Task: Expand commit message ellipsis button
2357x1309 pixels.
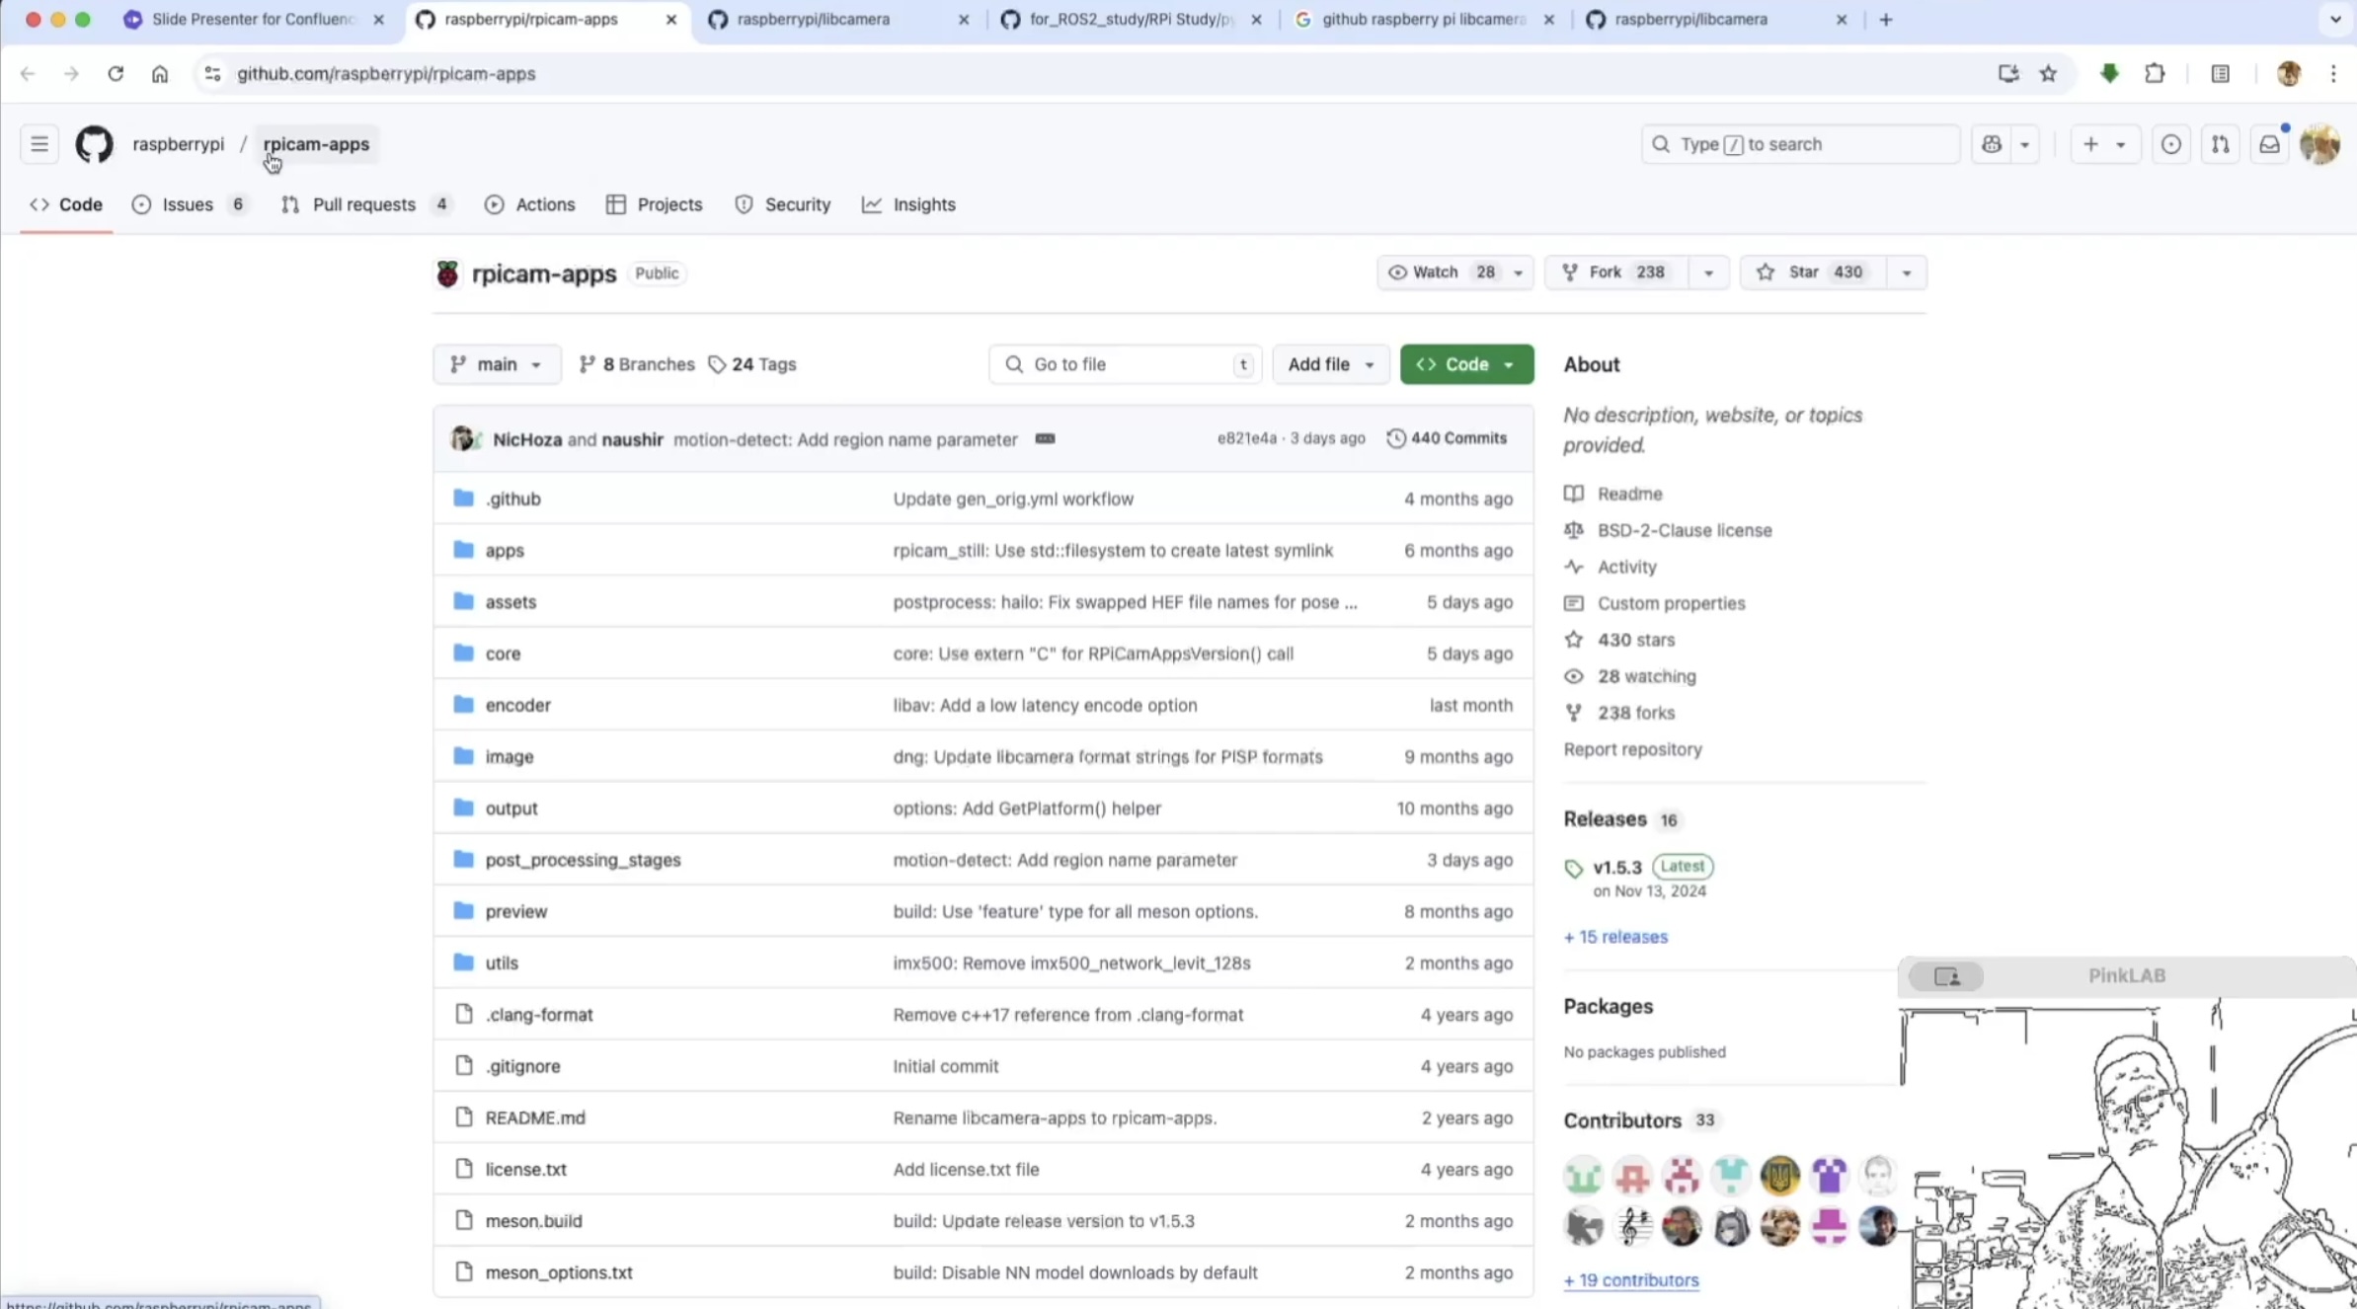Action: (x=1045, y=439)
